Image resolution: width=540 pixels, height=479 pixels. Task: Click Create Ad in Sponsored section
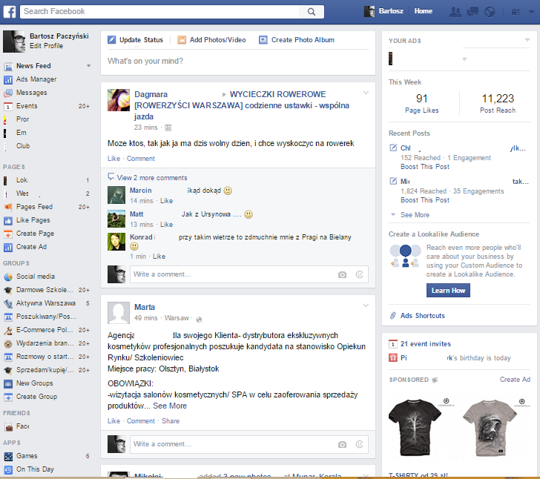[515, 380]
